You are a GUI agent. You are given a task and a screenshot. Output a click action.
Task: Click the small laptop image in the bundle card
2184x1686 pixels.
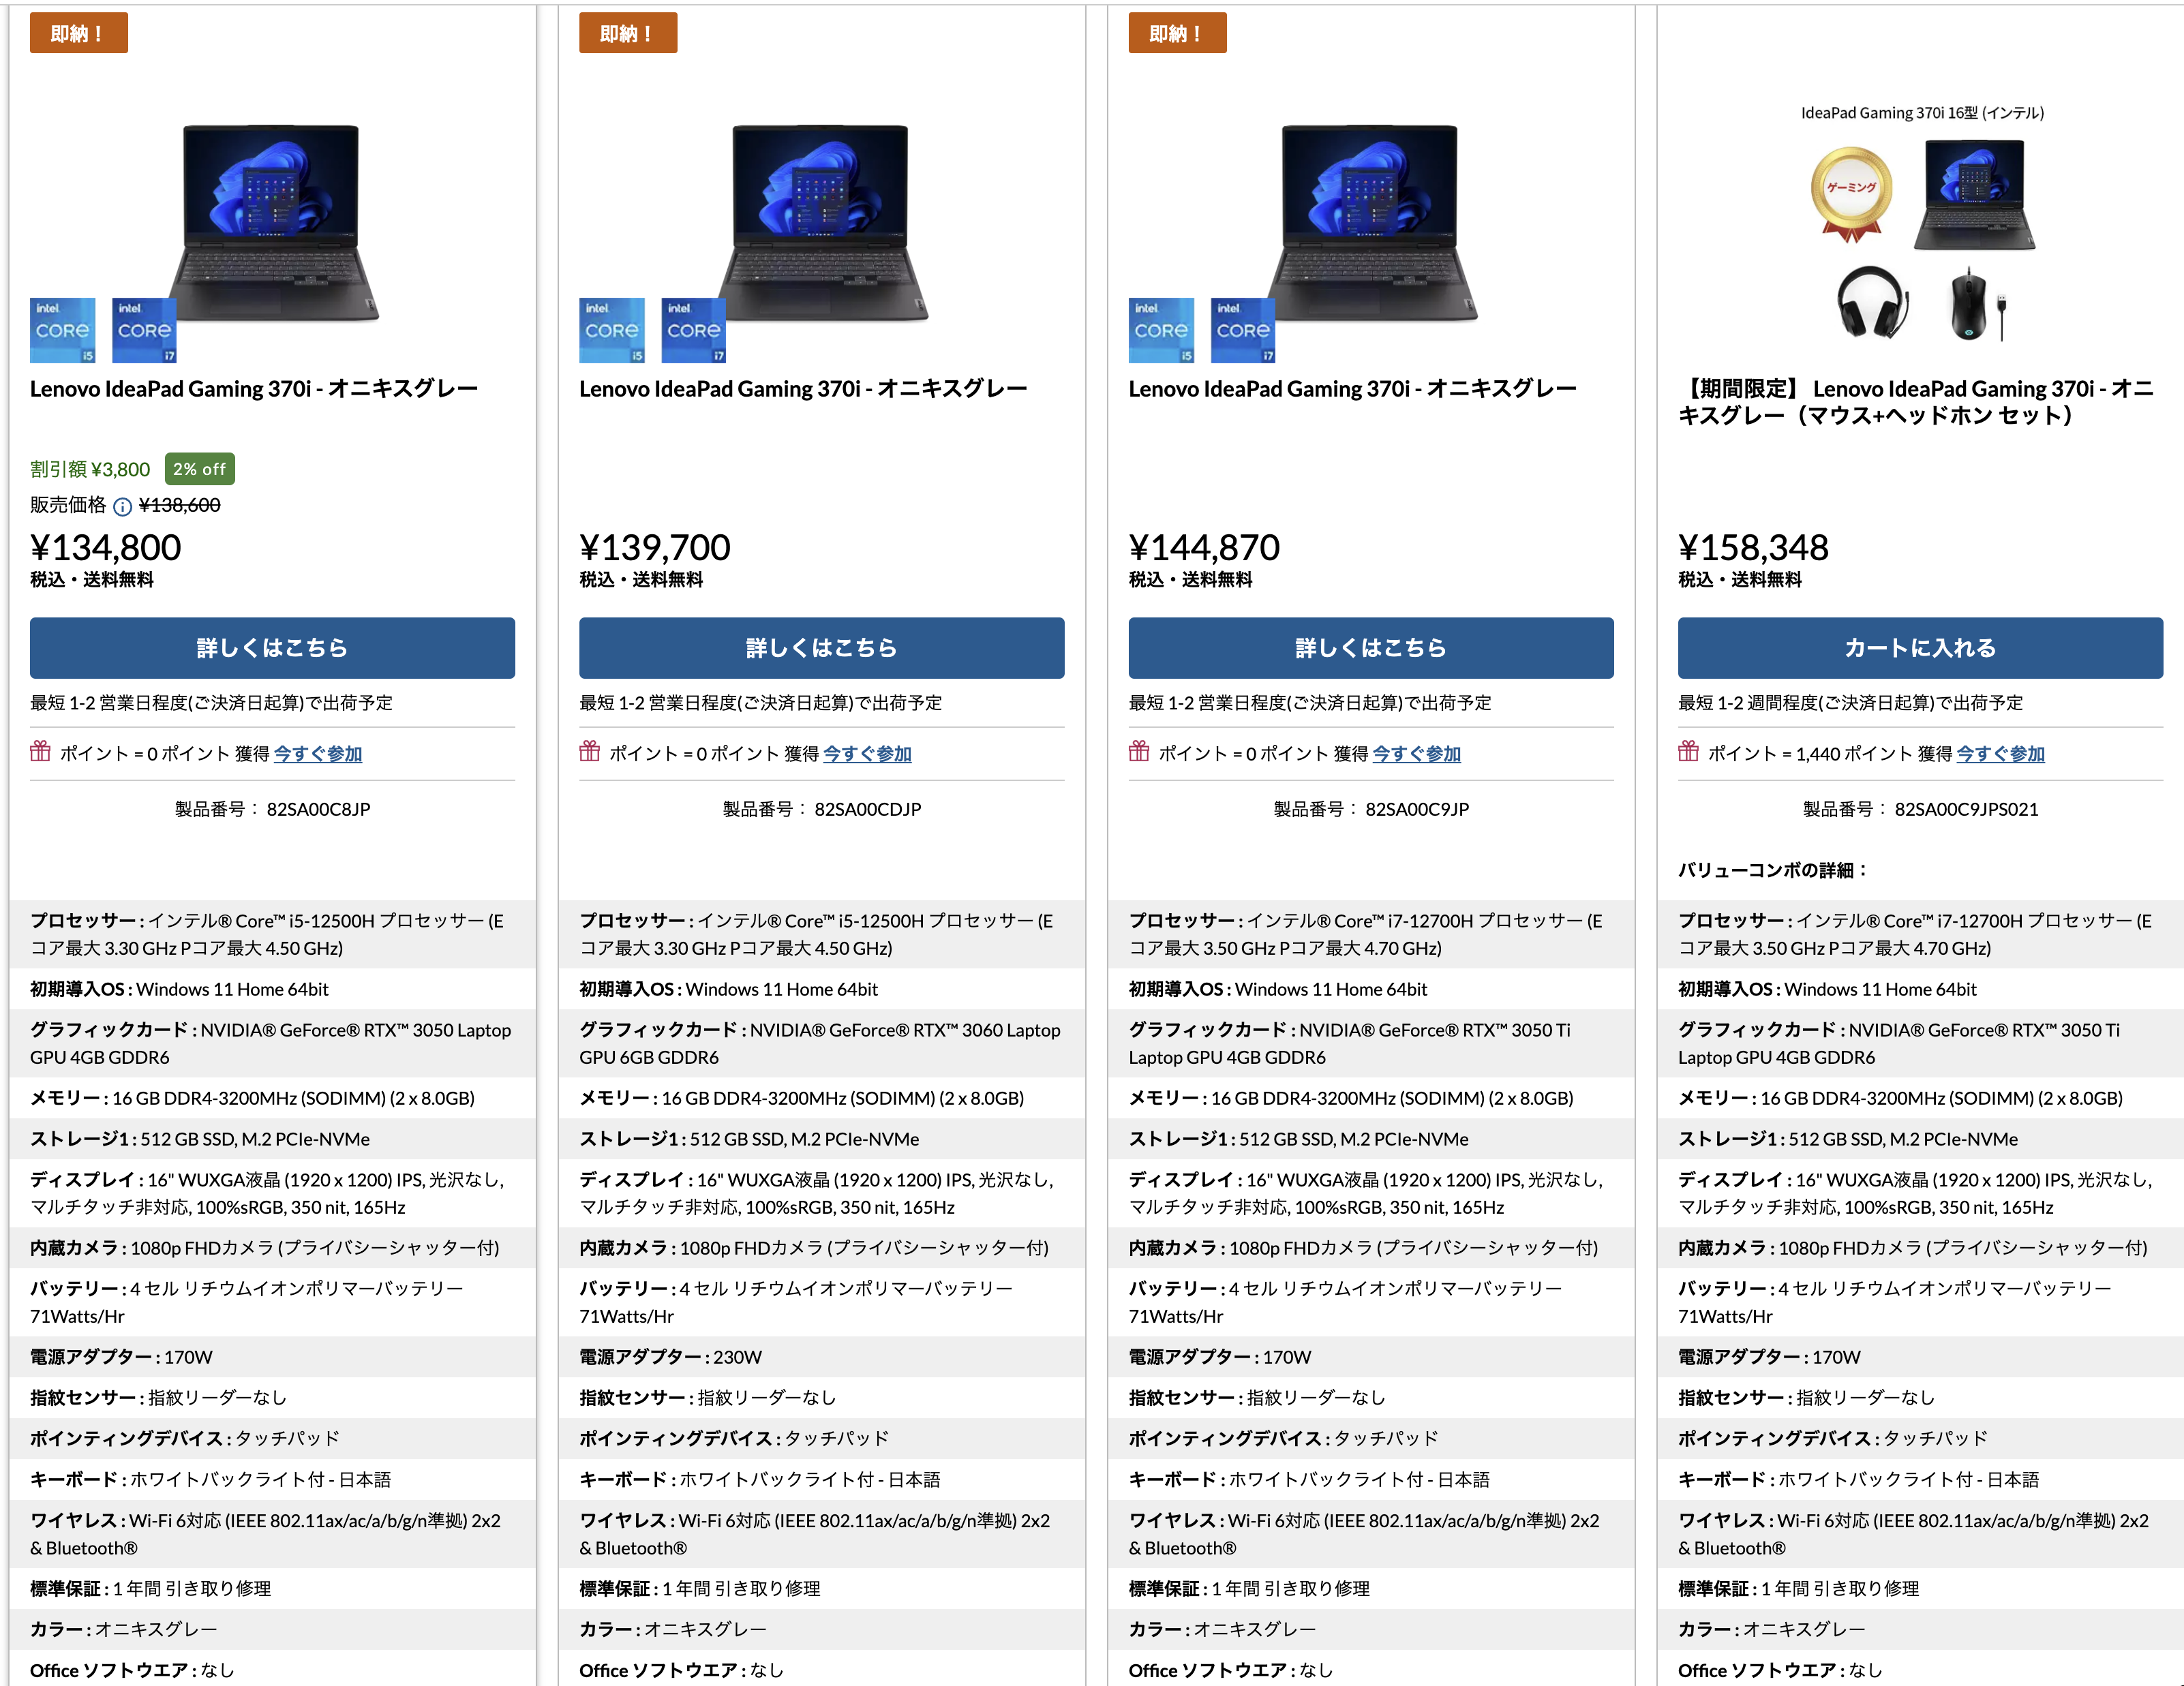click(1975, 195)
